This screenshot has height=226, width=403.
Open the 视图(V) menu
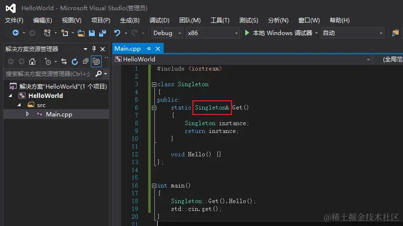(72, 20)
